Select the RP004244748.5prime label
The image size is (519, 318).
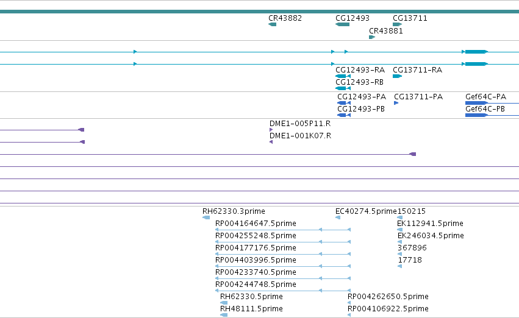point(256,284)
